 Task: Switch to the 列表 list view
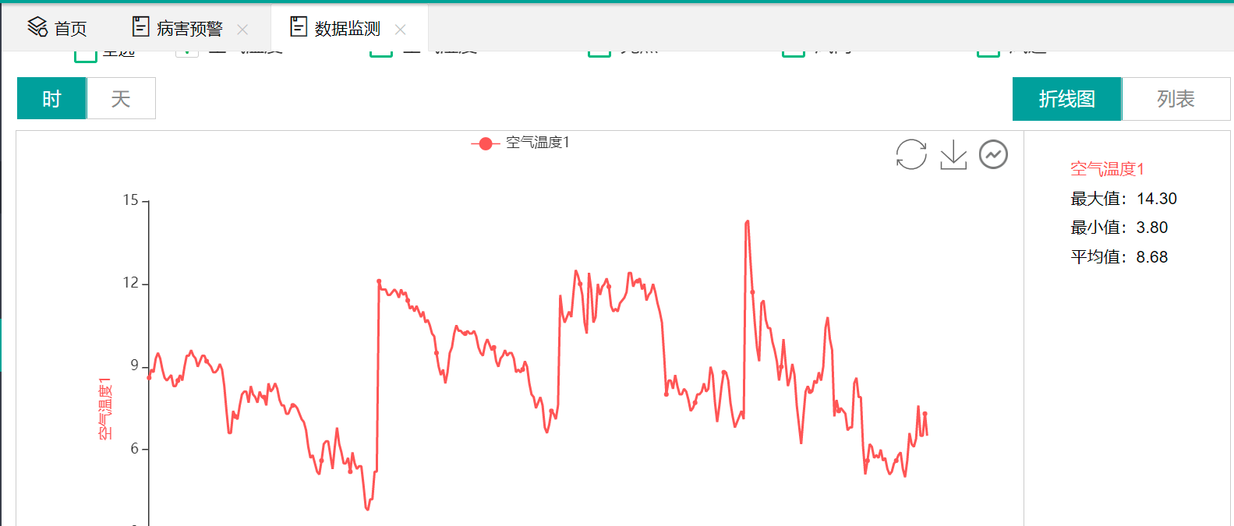(1176, 99)
